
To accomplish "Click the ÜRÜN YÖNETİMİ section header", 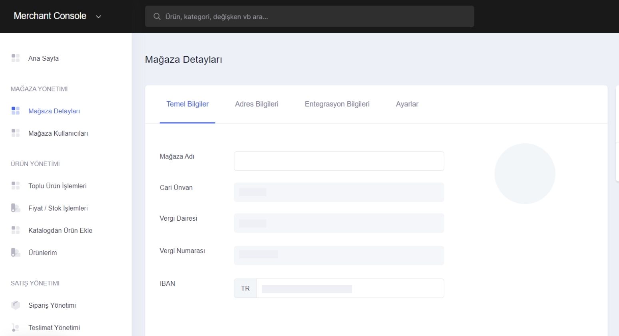I will click(35, 164).
